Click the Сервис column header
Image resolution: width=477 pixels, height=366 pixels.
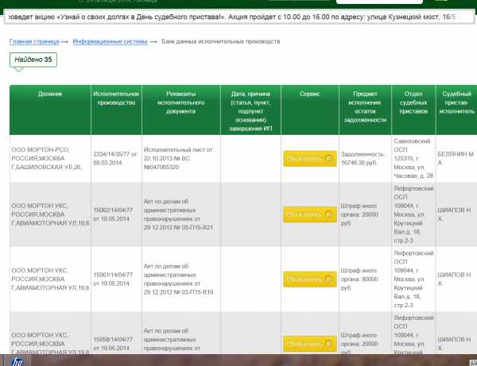tap(310, 110)
